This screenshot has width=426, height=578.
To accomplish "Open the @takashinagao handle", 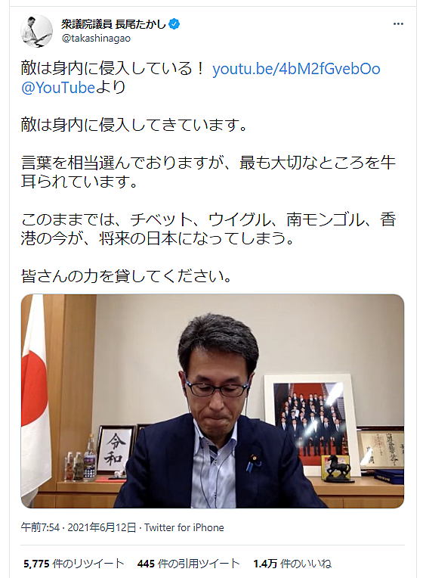I will coord(96,39).
